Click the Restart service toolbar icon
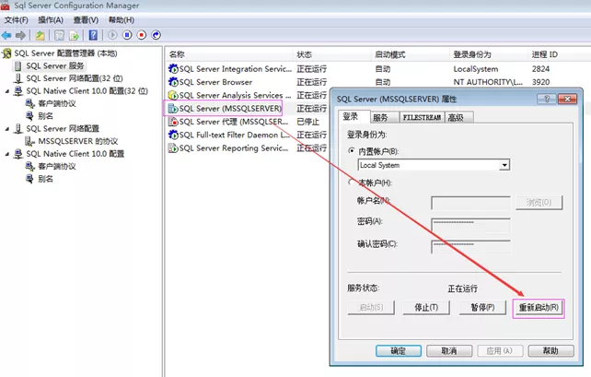591x377 pixels. point(156,35)
